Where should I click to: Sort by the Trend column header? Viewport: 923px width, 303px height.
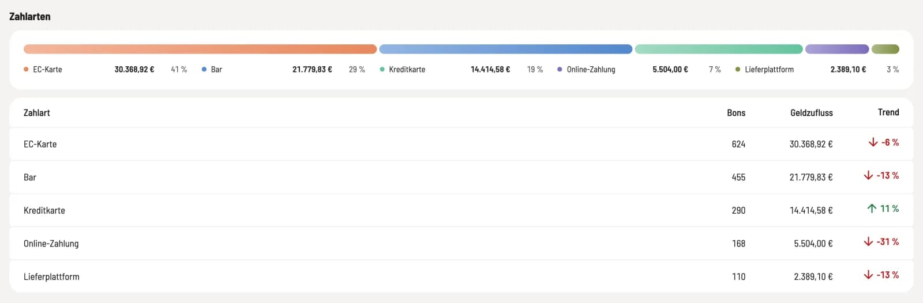point(888,112)
